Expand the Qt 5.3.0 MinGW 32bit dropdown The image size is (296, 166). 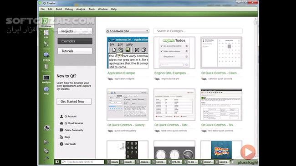point(128,31)
